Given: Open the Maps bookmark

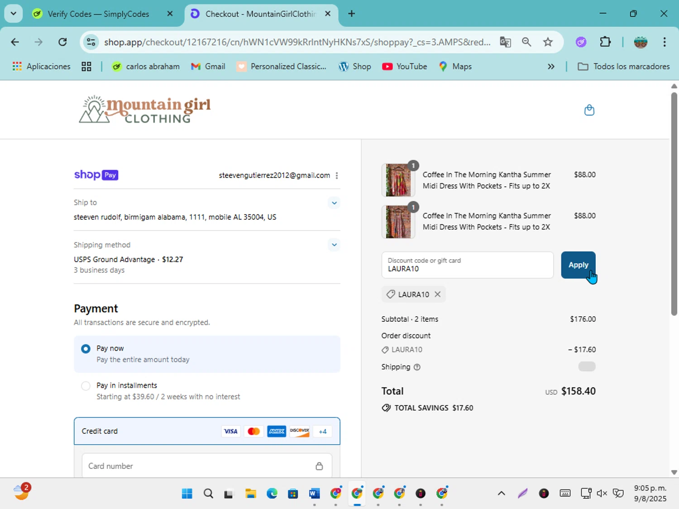Looking at the screenshot, I should click(x=455, y=67).
